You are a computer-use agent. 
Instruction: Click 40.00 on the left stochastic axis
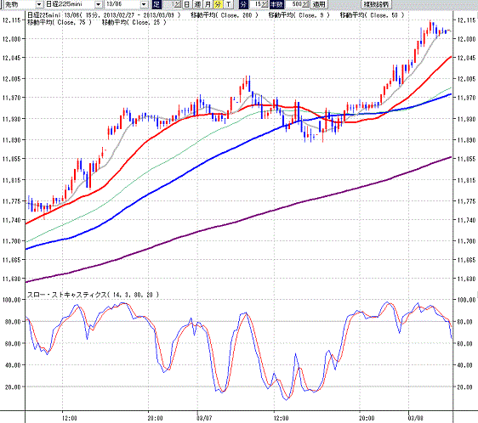coord(13,365)
